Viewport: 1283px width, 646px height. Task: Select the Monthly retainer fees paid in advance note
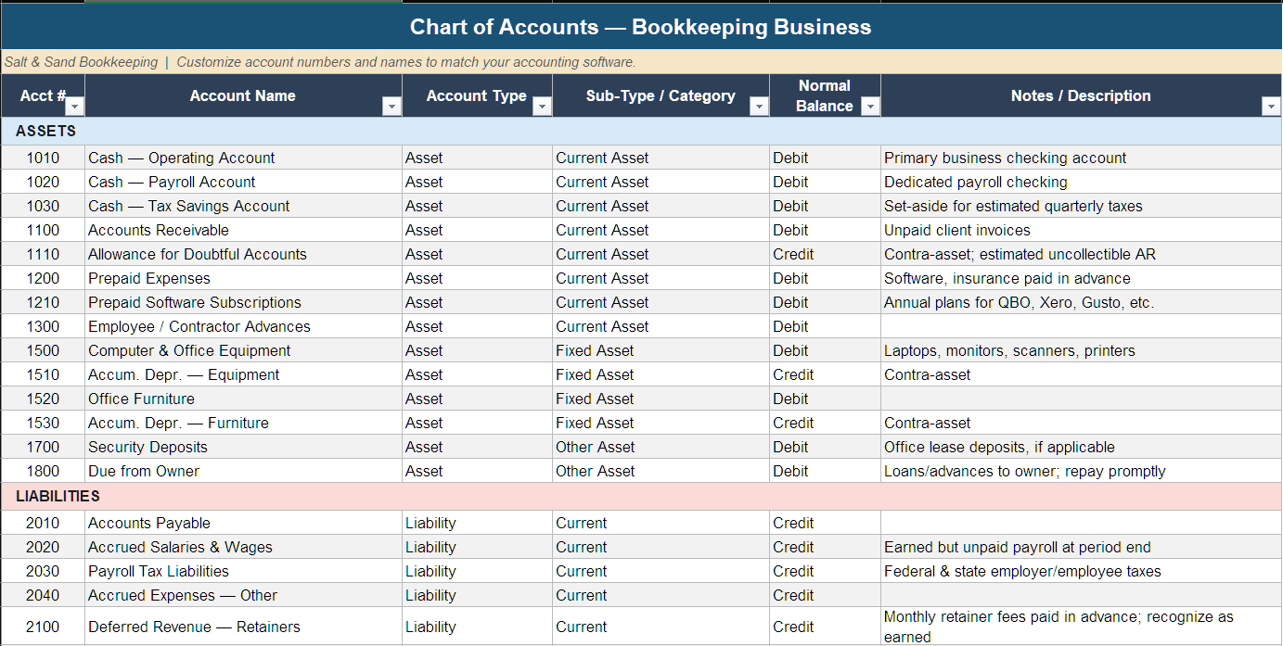[1082, 627]
